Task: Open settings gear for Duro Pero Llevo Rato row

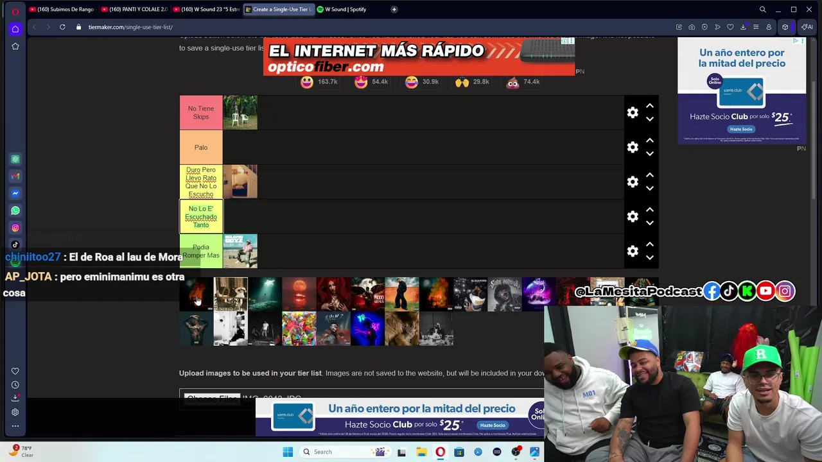Action: pos(633,182)
